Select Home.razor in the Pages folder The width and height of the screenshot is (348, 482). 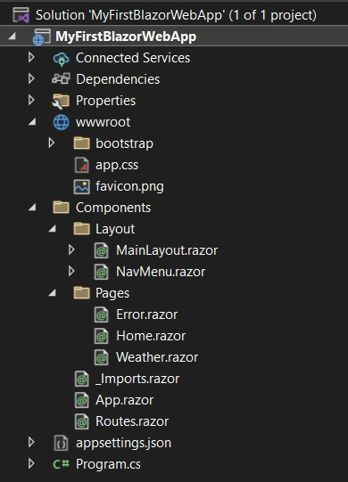151,336
